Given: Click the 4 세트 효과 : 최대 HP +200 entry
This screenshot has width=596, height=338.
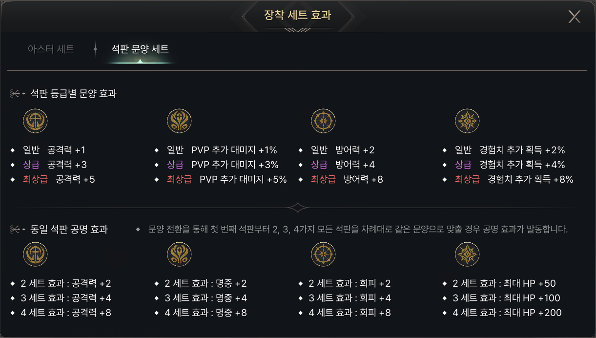Looking at the screenshot, I should (x=508, y=313).
